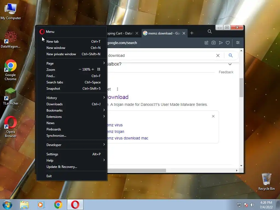Open News menu item
This screenshot has width=280, height=210.
[72, 123]
